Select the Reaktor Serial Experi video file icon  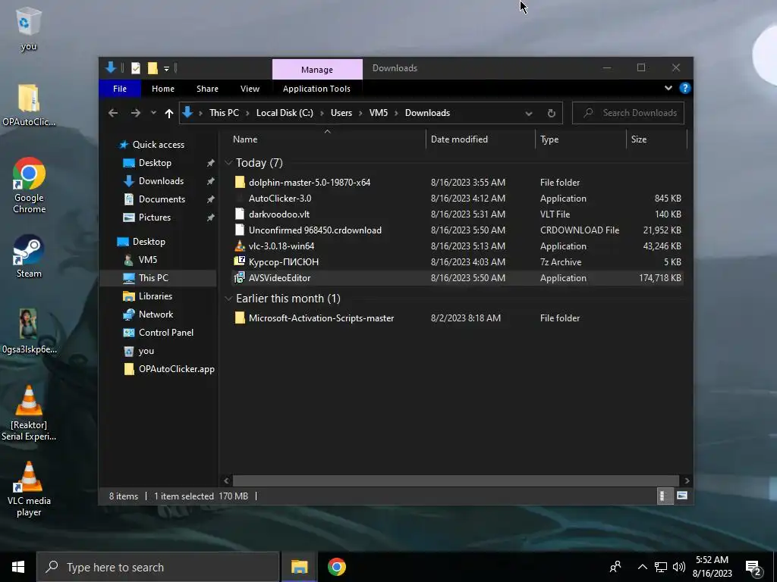(x=29, y=413)
